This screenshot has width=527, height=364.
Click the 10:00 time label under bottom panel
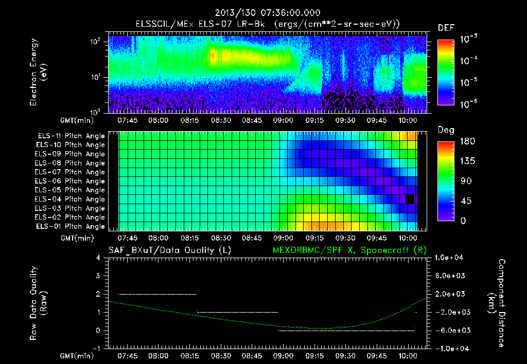tap(408, 356)
